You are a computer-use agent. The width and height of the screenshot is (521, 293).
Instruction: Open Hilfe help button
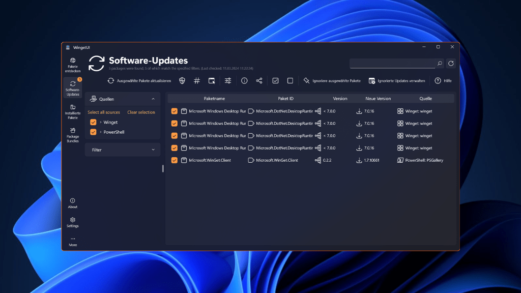(443, 81)
